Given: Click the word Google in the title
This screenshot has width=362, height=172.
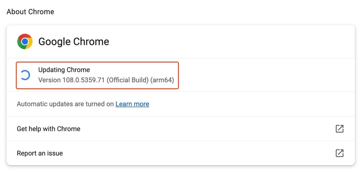Looking at the screenshot, I should pyautogui.click(x=54, y=42).
